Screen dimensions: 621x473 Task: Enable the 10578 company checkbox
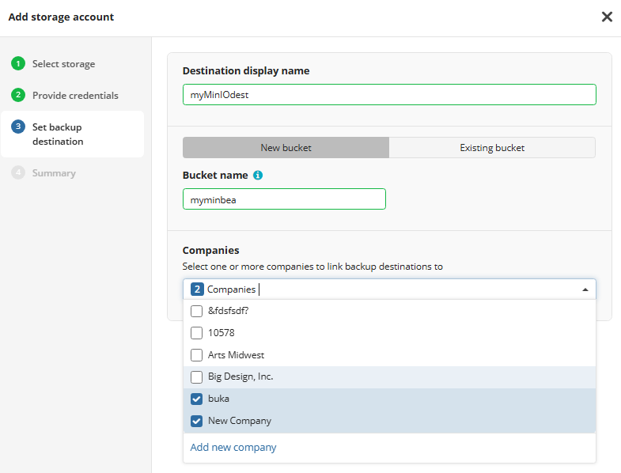(197, 333)
